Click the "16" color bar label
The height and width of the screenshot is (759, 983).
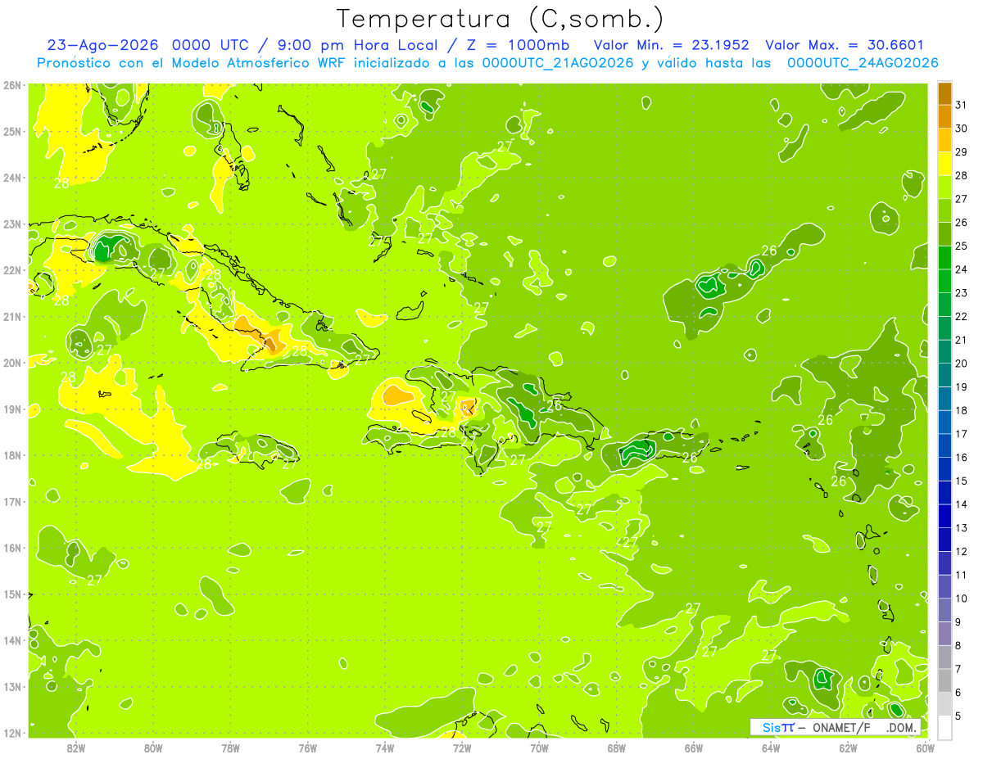click(961, 457)
